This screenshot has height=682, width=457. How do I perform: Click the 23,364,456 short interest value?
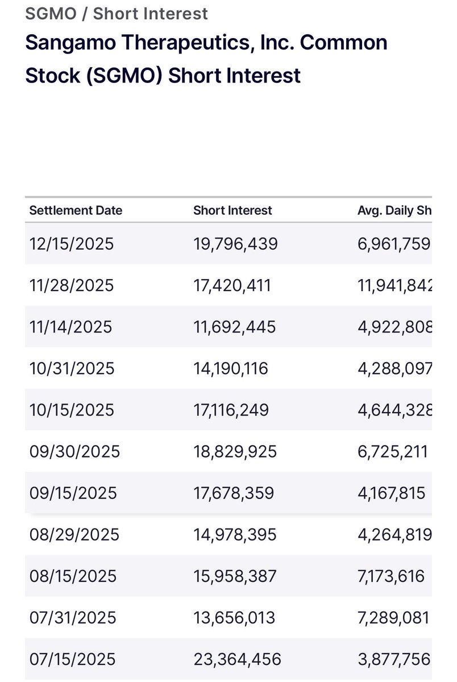pos(237,659)
